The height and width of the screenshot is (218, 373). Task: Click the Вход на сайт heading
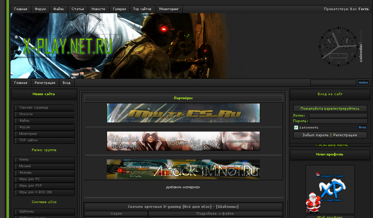pos(330,94)
